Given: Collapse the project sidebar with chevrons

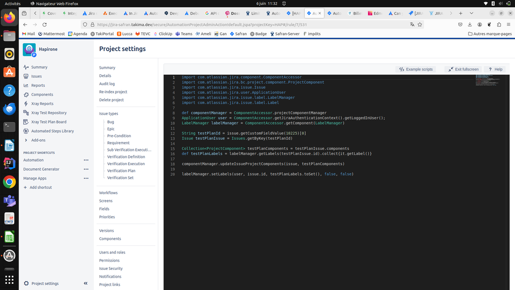Looking at the screenshot, I should (86, 283).
